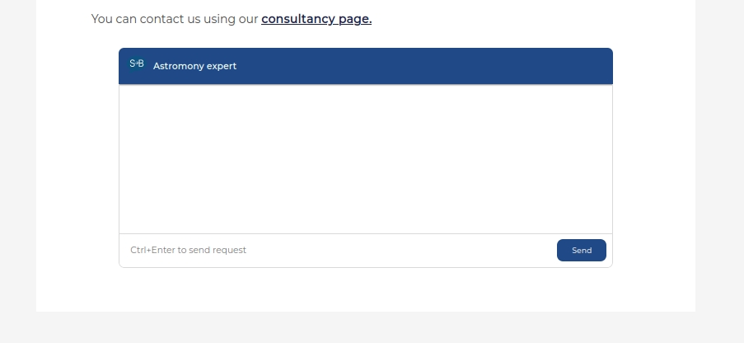
Task: Select the blue chat header bar
Action: click(x=365, y=66)
